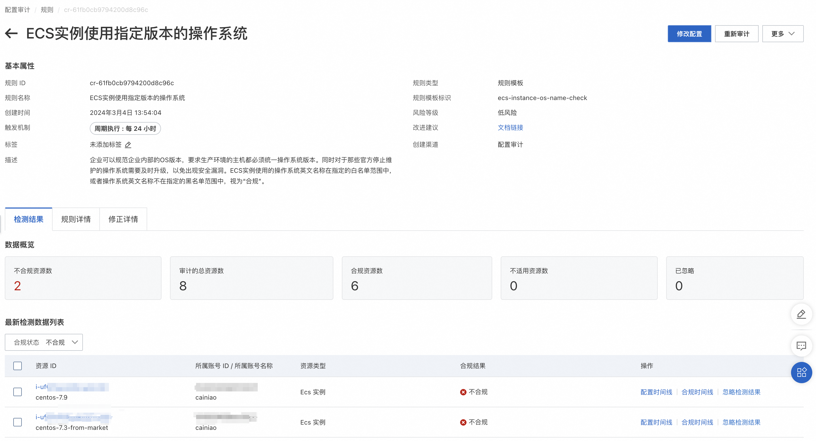Screen dimensions: 816x441
Task: Open the 合规状态 filter dropdown
Action: 44,342
